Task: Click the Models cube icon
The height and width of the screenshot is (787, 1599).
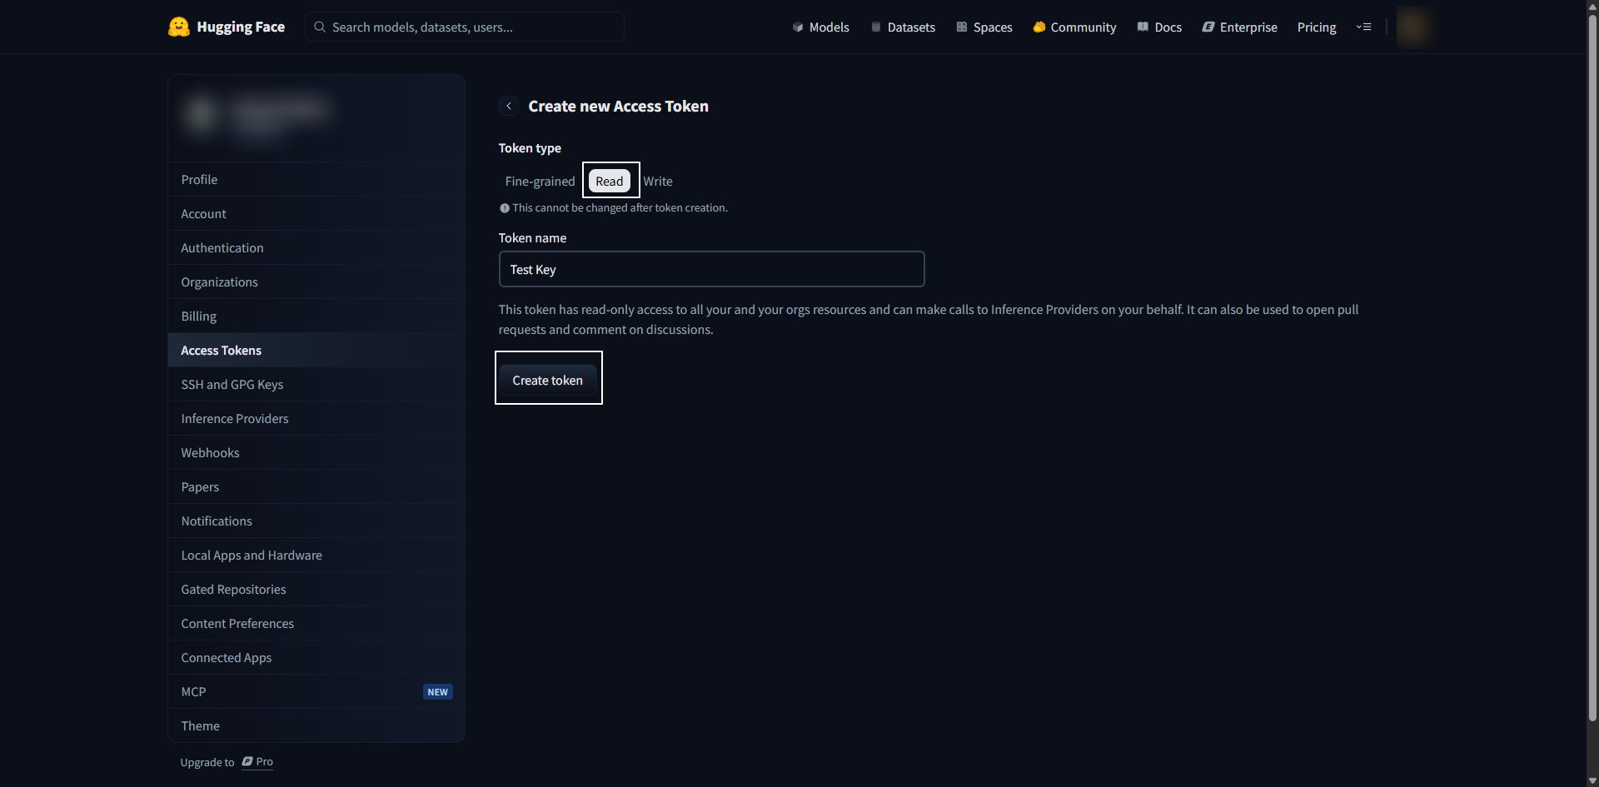Action: tap(798, 27)
